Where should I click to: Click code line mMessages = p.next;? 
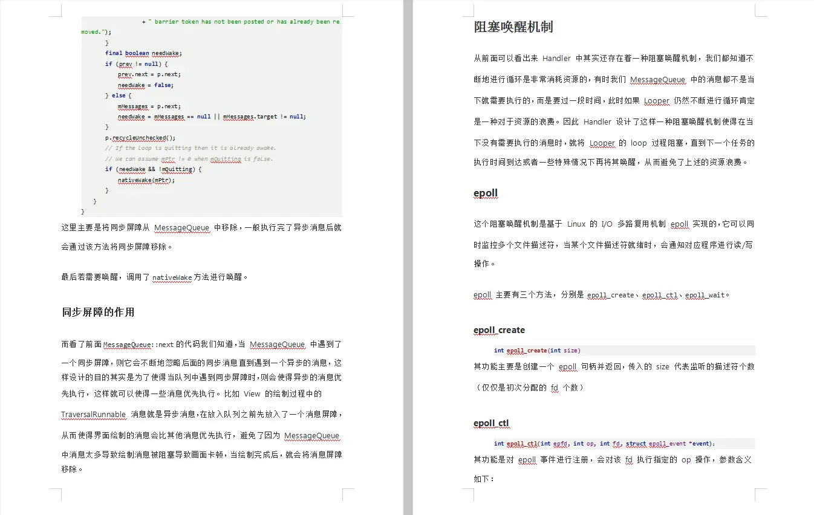tap(149, 106)
